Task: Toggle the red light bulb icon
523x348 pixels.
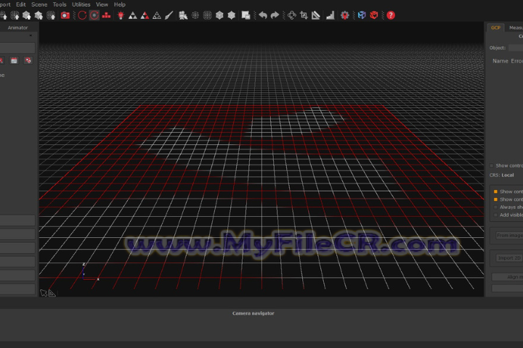Action: click(121, 15)
